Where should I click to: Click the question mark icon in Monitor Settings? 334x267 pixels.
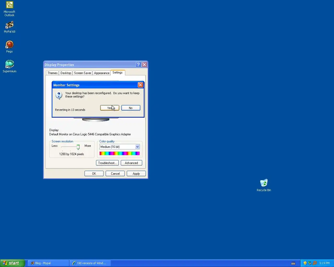(x=59, y=95)
